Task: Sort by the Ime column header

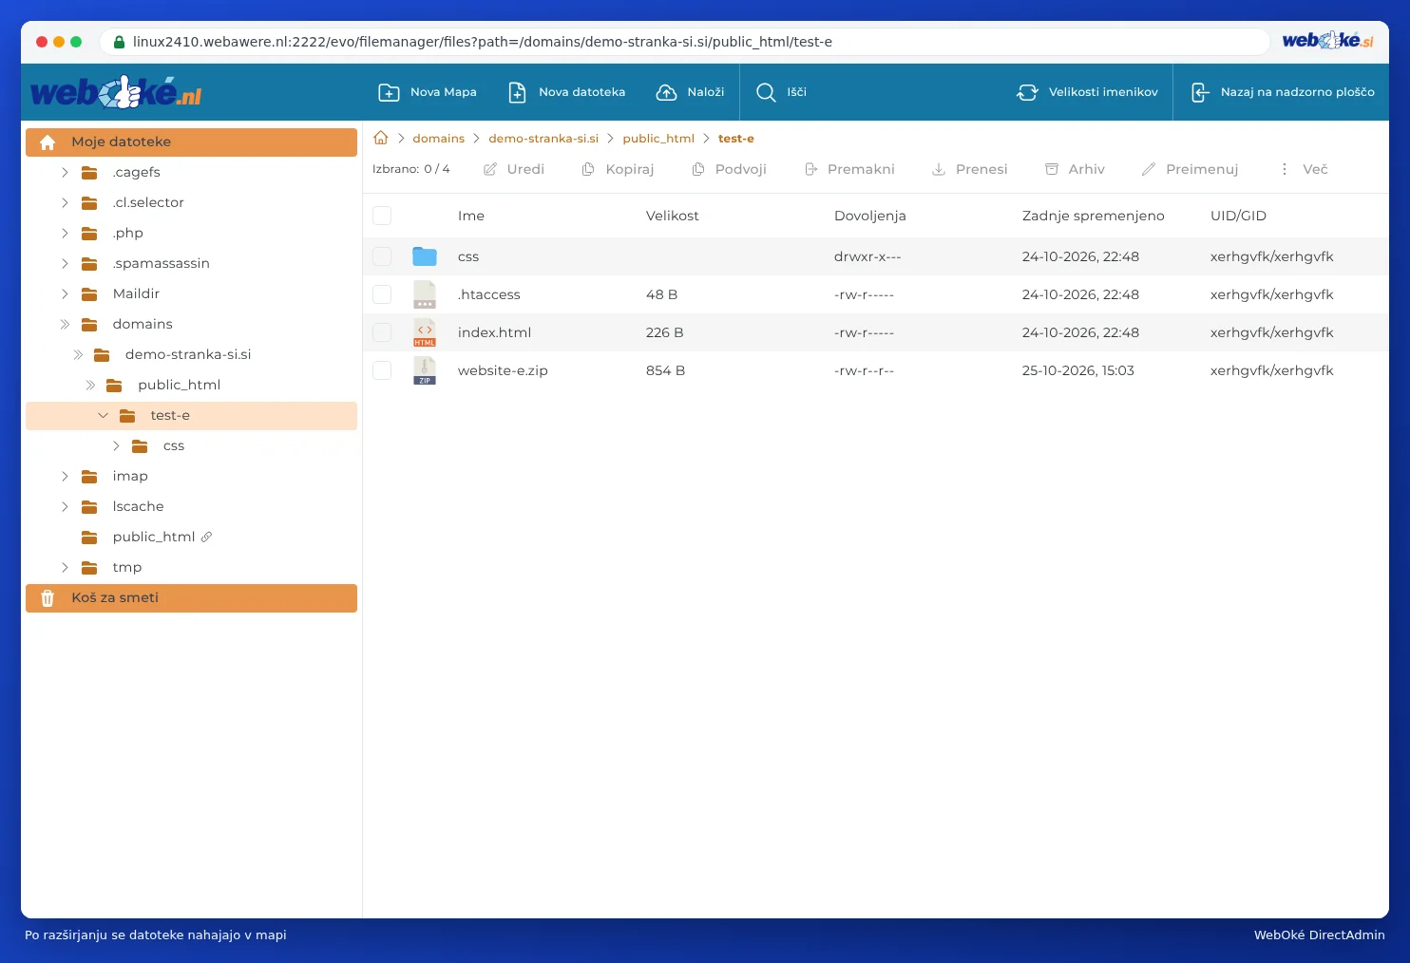Action: click(x=471, y=216)
